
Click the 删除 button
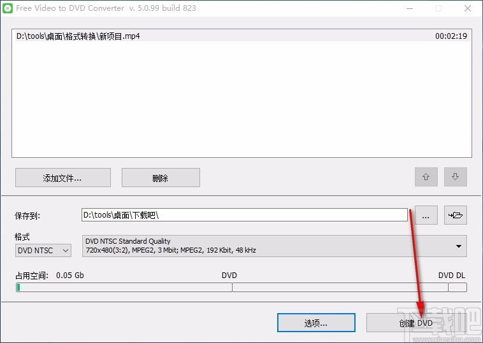click(x=161, y=178)
